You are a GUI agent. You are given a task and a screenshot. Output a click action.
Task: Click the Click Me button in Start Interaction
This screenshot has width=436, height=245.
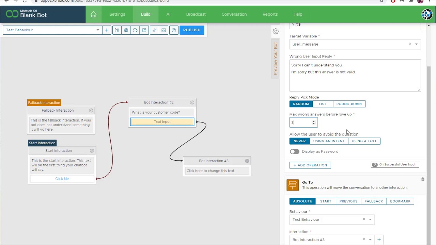[62, 179]
